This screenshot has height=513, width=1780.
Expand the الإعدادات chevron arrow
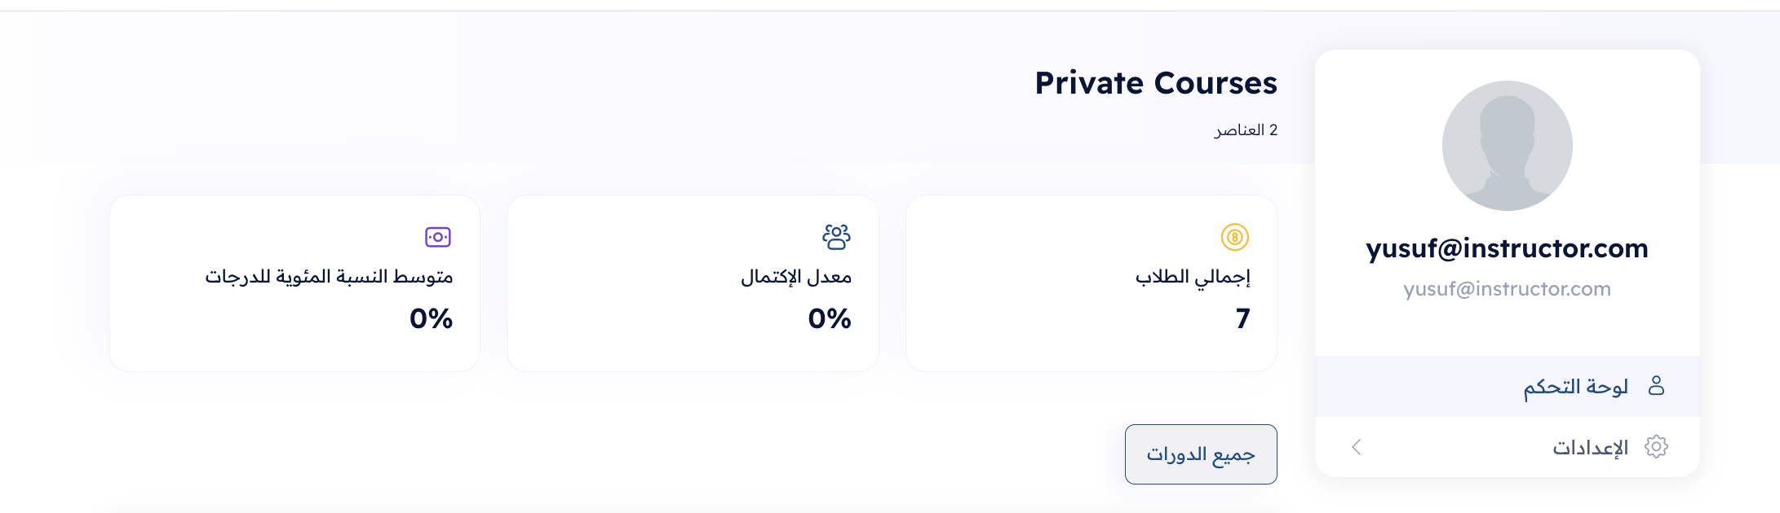pos(1357,447)
